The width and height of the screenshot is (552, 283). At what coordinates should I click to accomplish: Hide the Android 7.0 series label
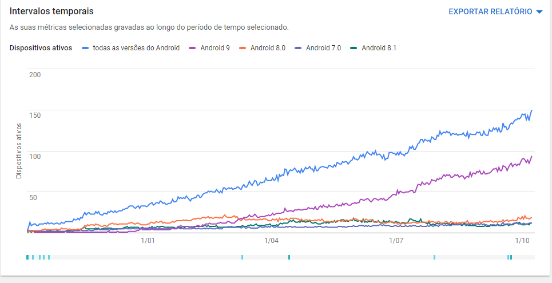[x=323, y=48]
